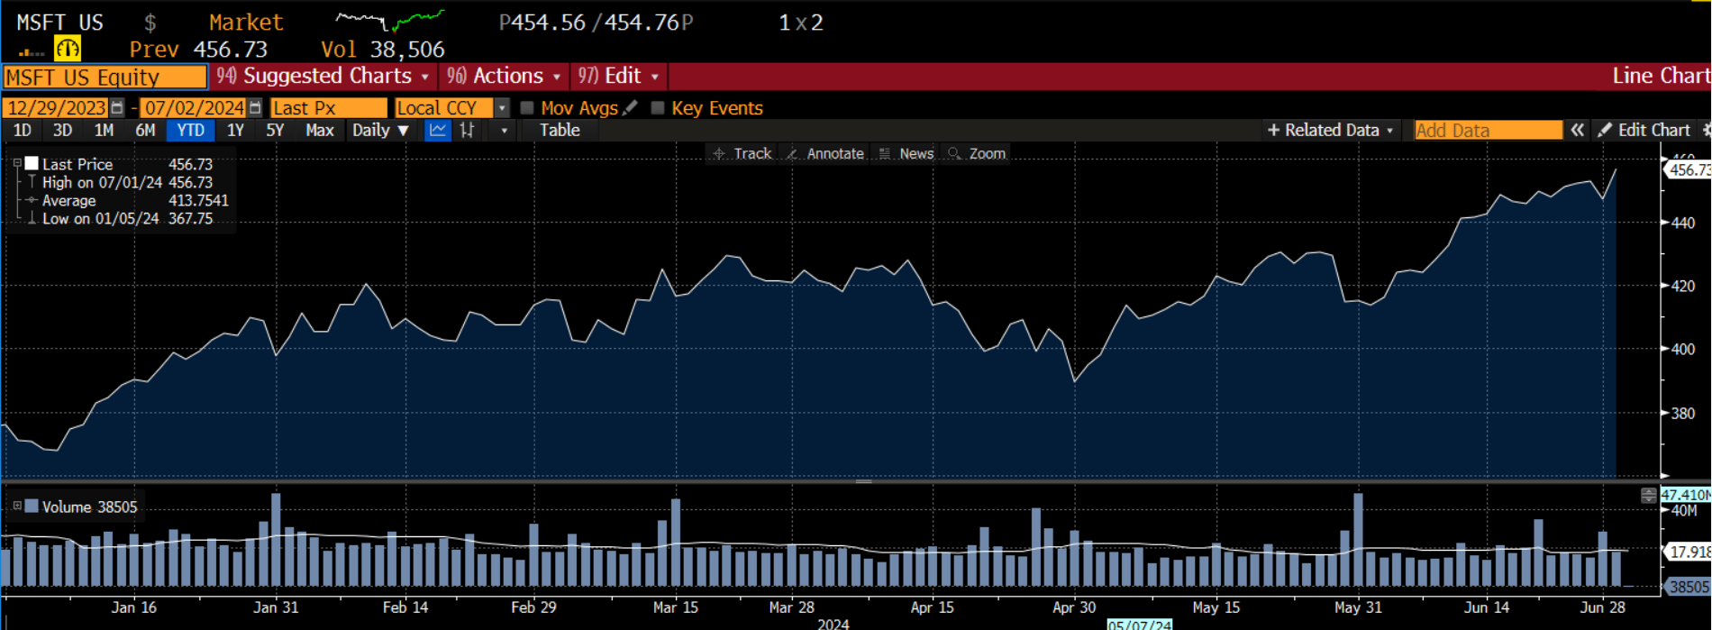Image resolution: width=1712 pixels, height=630 pixels.
Task: Expand Local CCY currency dropdown
Action: (503, 108)
